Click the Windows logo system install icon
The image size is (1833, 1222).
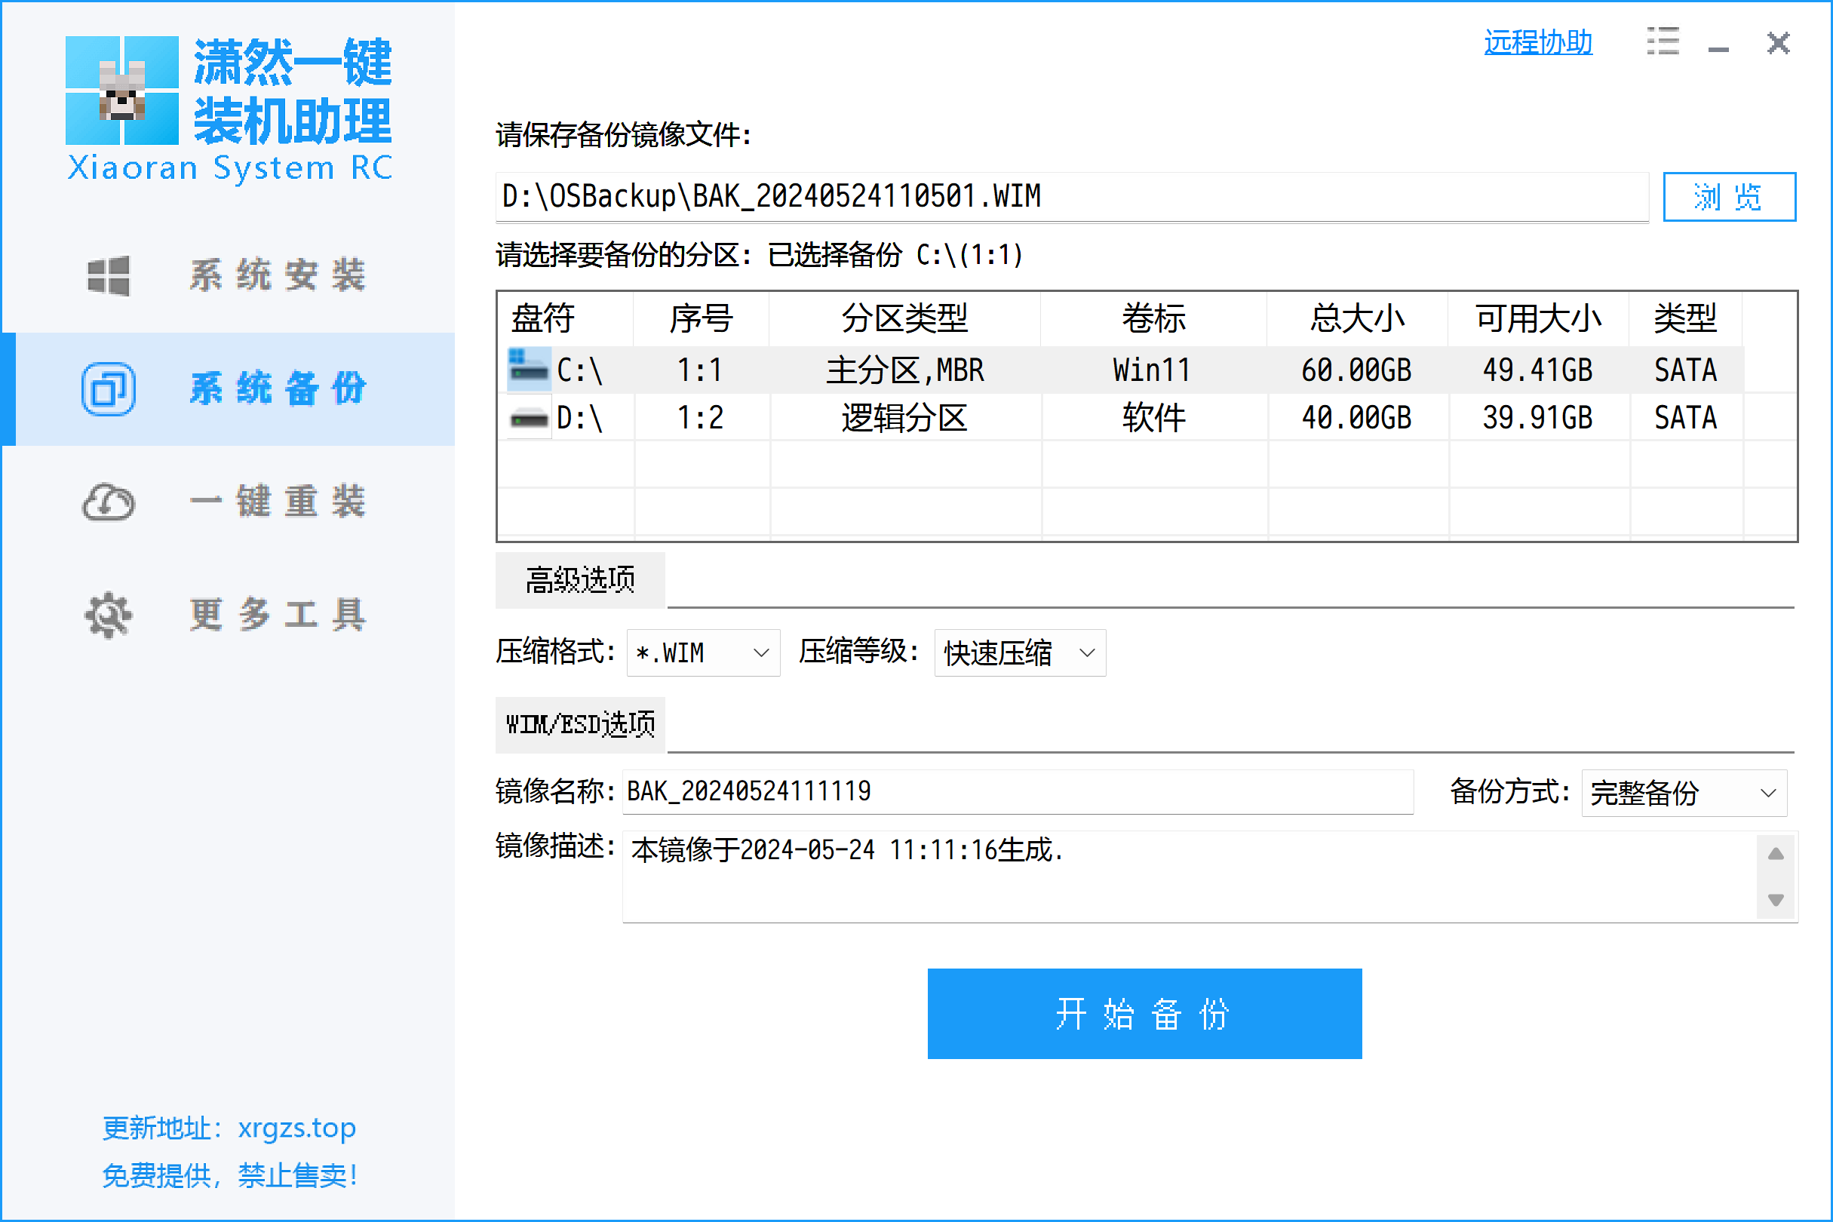pos(109,276)
